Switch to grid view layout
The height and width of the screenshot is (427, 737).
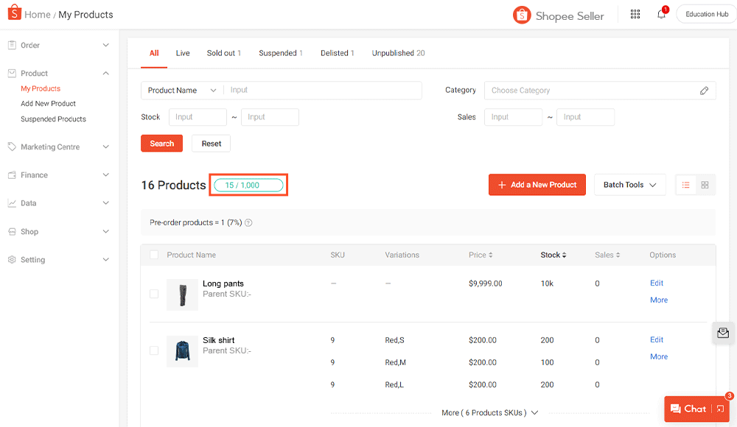[x=705, y=185]
